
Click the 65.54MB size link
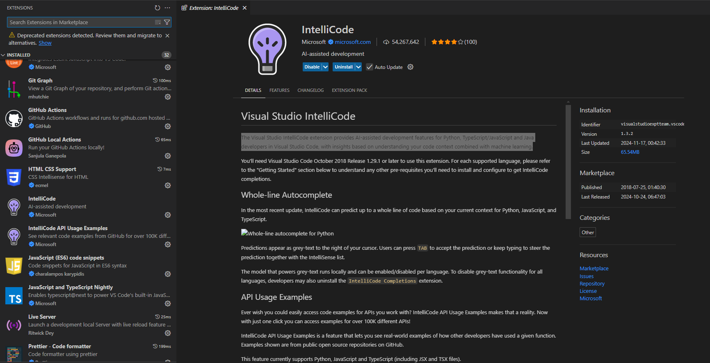pyautogui.click(x=630, y=152)
